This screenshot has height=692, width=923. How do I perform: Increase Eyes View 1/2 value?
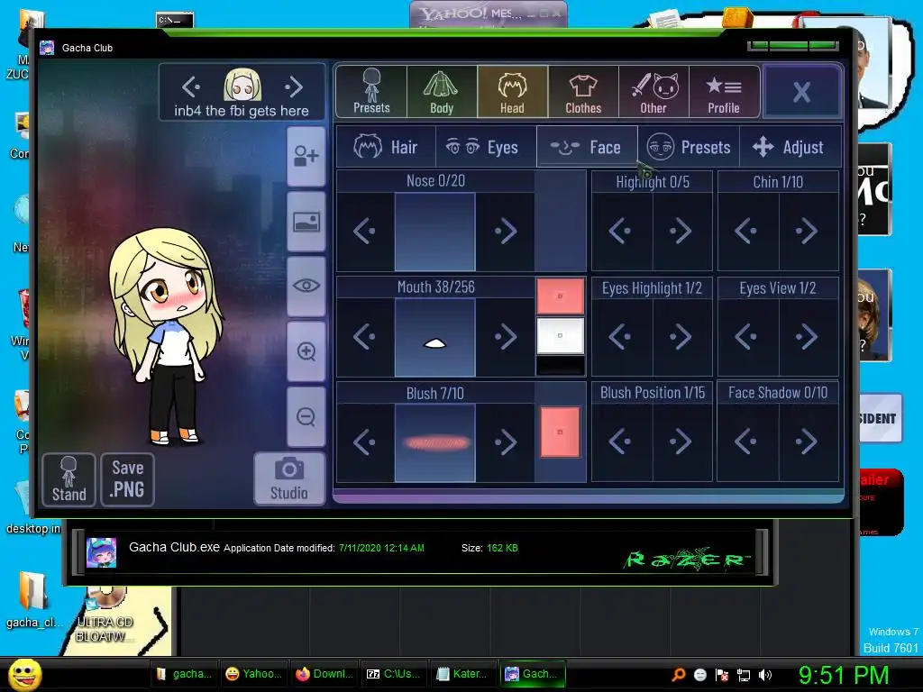(x=809, y=337)
